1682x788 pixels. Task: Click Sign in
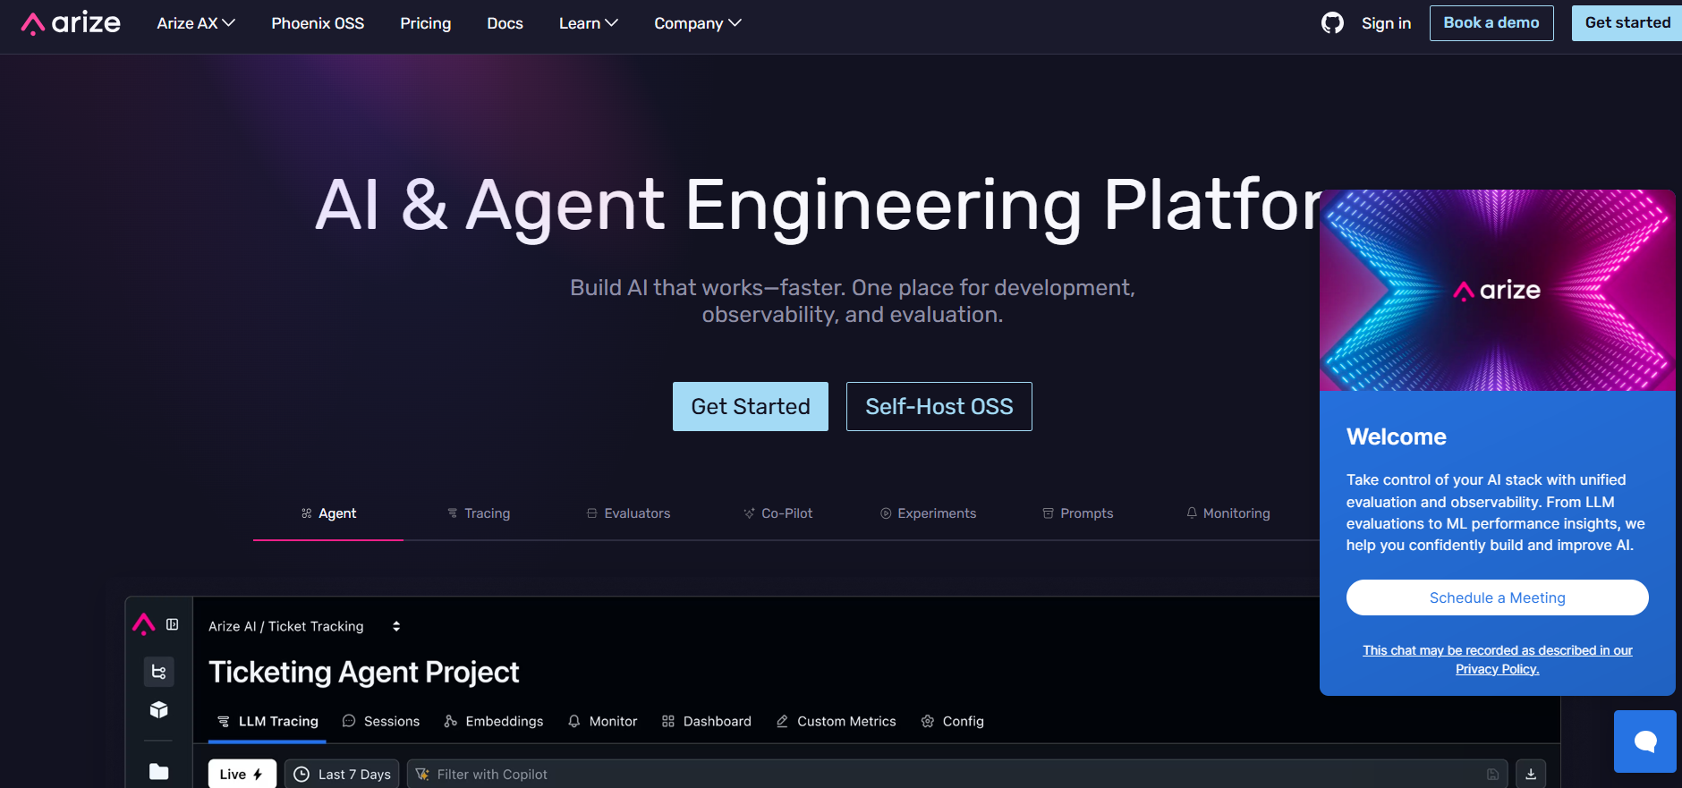(x=1386, y=23)
